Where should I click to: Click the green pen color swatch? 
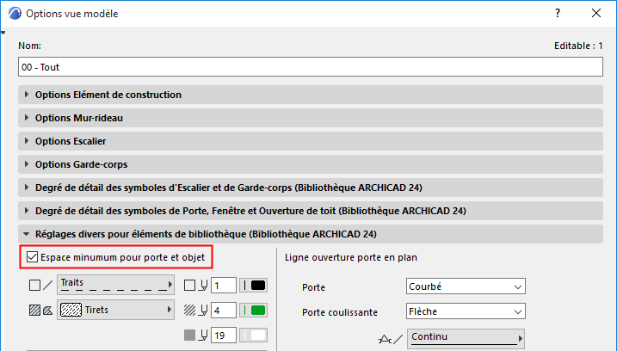[x=254, y=311]
